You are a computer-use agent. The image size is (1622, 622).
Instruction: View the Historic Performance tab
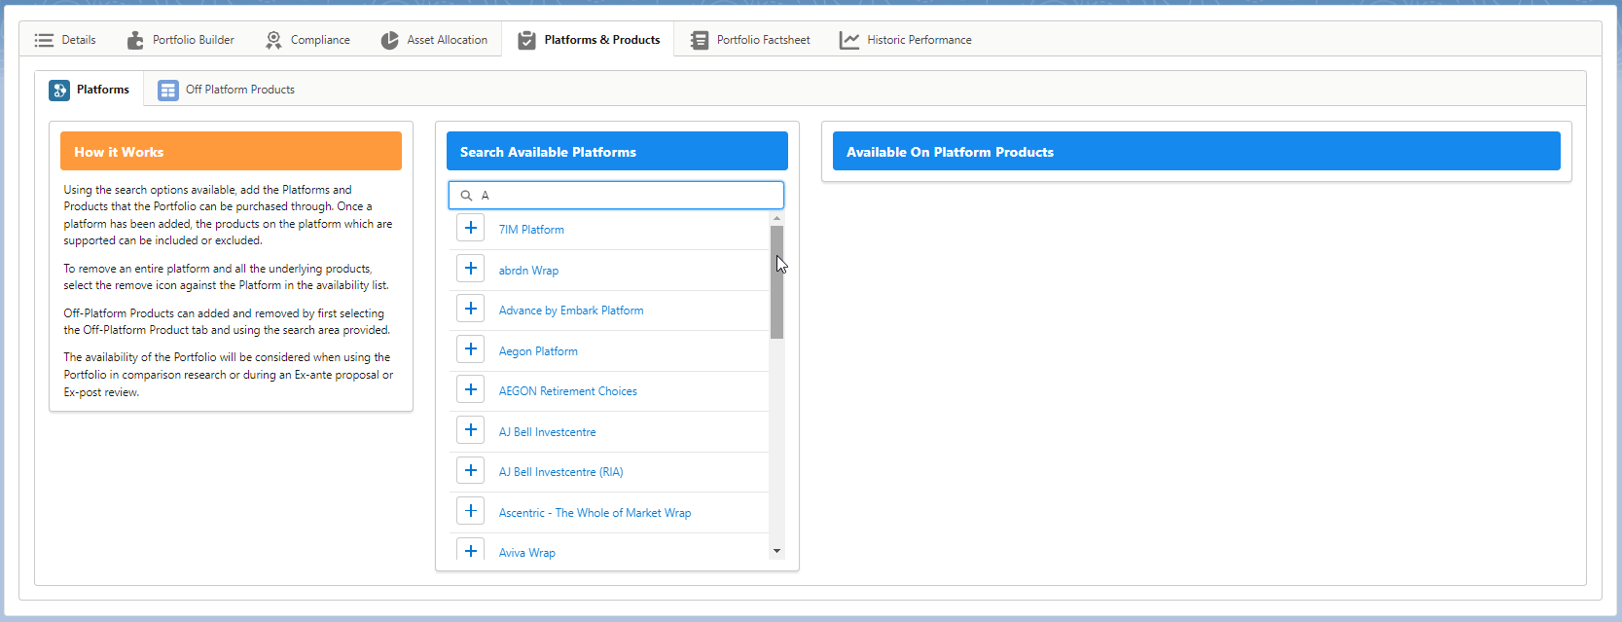pyautogui.click(x=906, y=40)
